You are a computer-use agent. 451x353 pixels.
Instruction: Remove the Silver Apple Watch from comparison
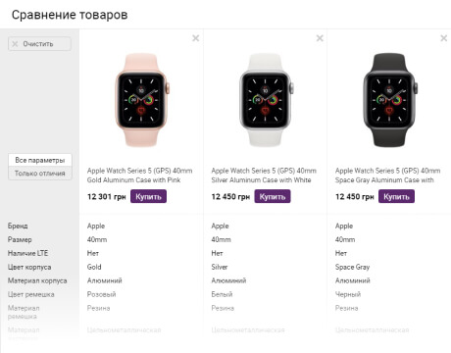coord(320,38)
